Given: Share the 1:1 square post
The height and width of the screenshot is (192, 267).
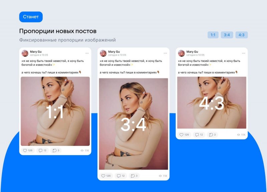Looking at the screenshot, I should tap(56, 151).
